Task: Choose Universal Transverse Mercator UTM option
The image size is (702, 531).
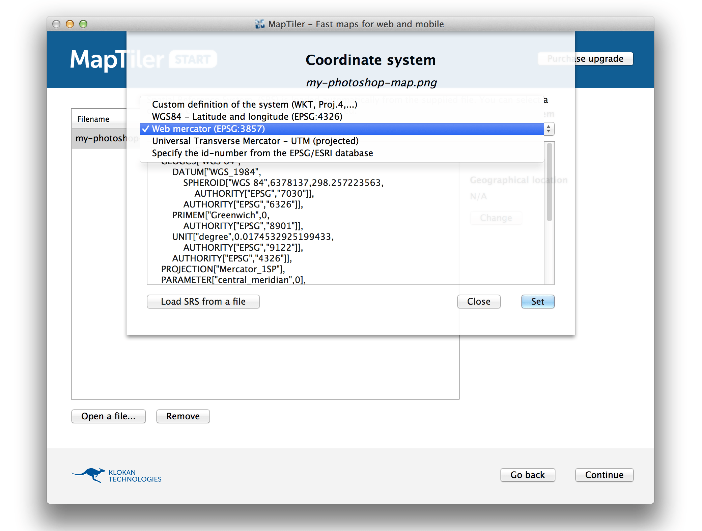Action: (342, 141)
